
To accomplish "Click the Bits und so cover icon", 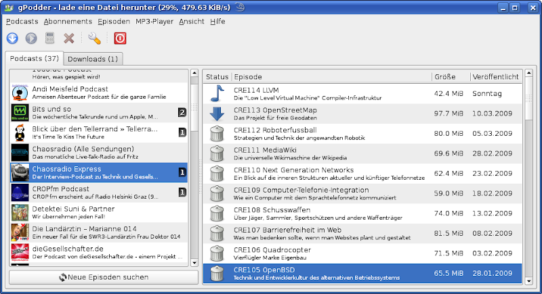I will (20, 113).
